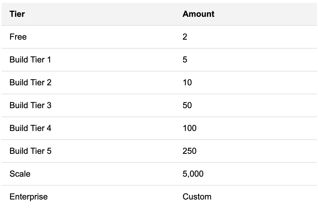The height and width of the screenshot is (210, 318).
Task: Select the Build Tier 2 label
Action: [30, 82]
